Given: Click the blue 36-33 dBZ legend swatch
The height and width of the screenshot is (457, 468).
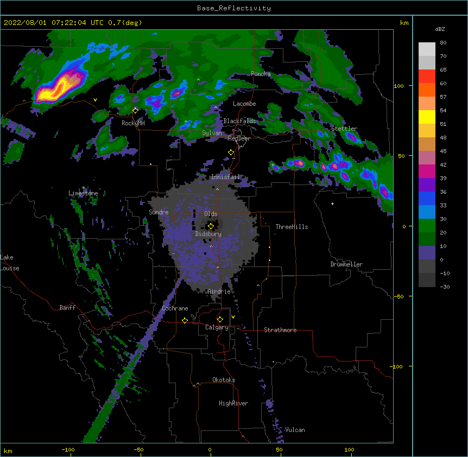Looking at the screenshot, I should click(x=427, y=199).
